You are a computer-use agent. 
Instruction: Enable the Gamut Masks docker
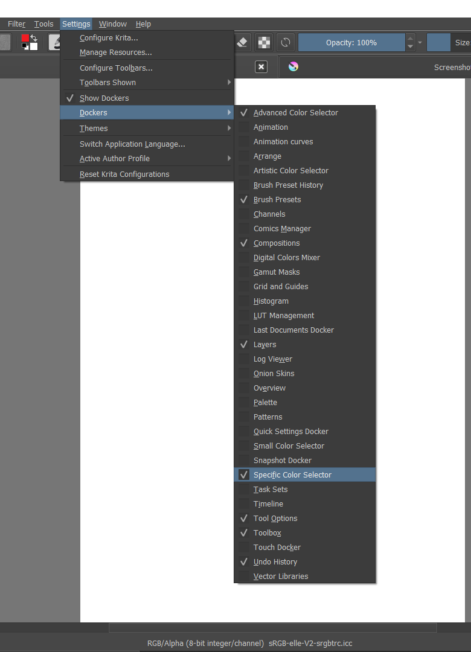[x=304, y=272]
